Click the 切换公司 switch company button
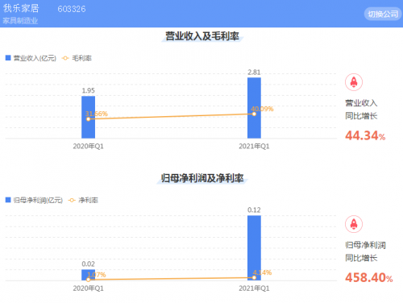The width and height of the screenshot is (403, 303). [383, 14]
